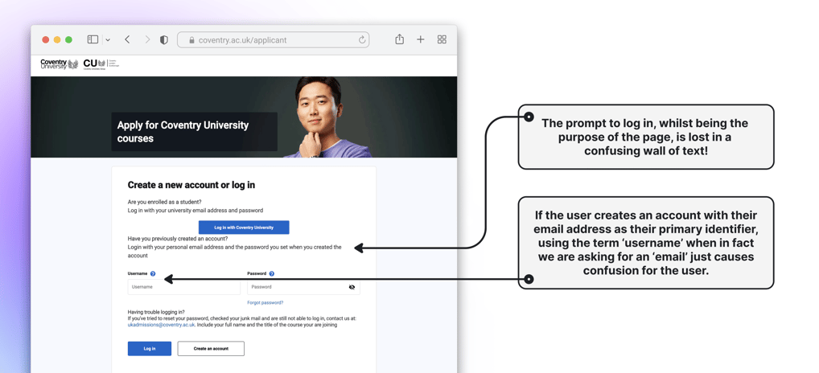
Task: Open the Username help question icon
Action: pyautogui.click(x=153, y=273)
